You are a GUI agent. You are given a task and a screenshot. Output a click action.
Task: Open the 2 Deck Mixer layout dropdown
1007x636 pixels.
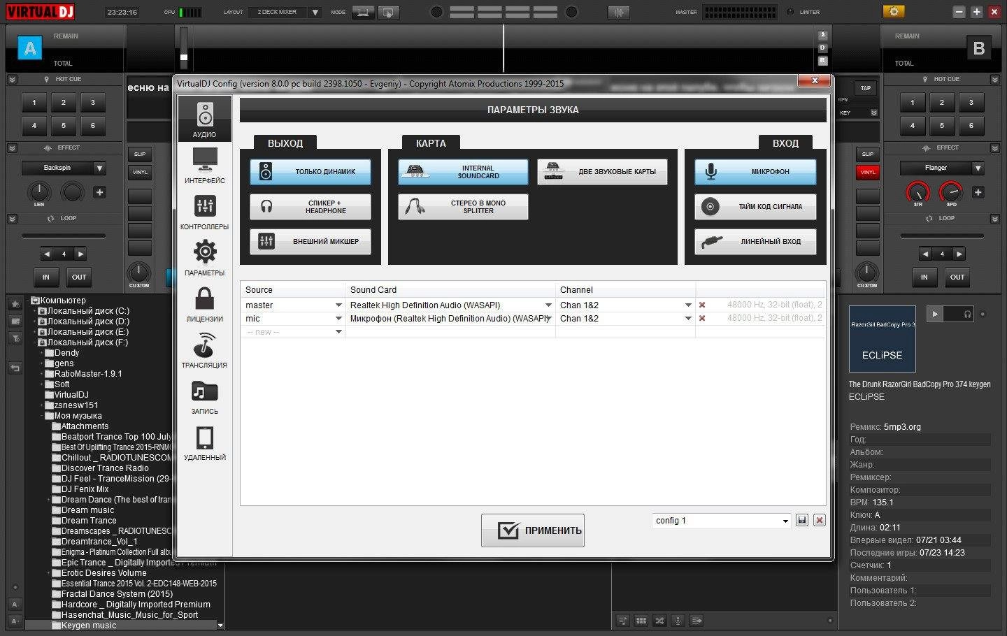(315, 12)
